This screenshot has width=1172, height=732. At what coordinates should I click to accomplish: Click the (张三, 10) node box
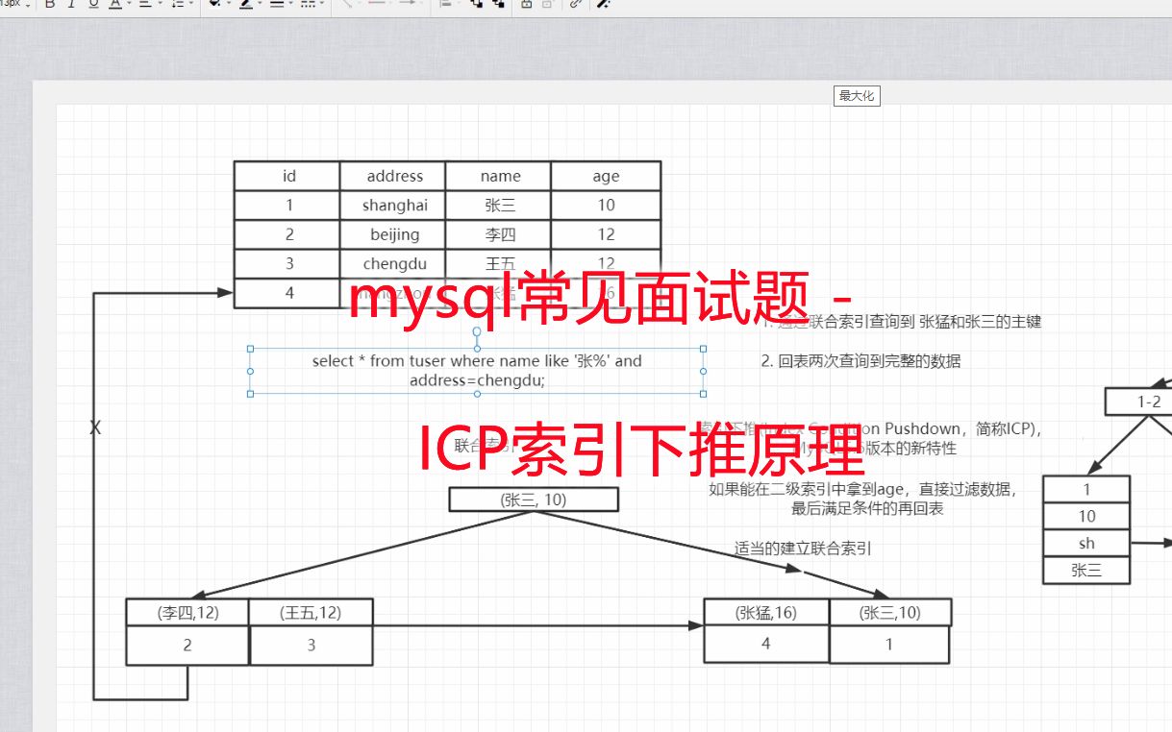click(533, 499)
